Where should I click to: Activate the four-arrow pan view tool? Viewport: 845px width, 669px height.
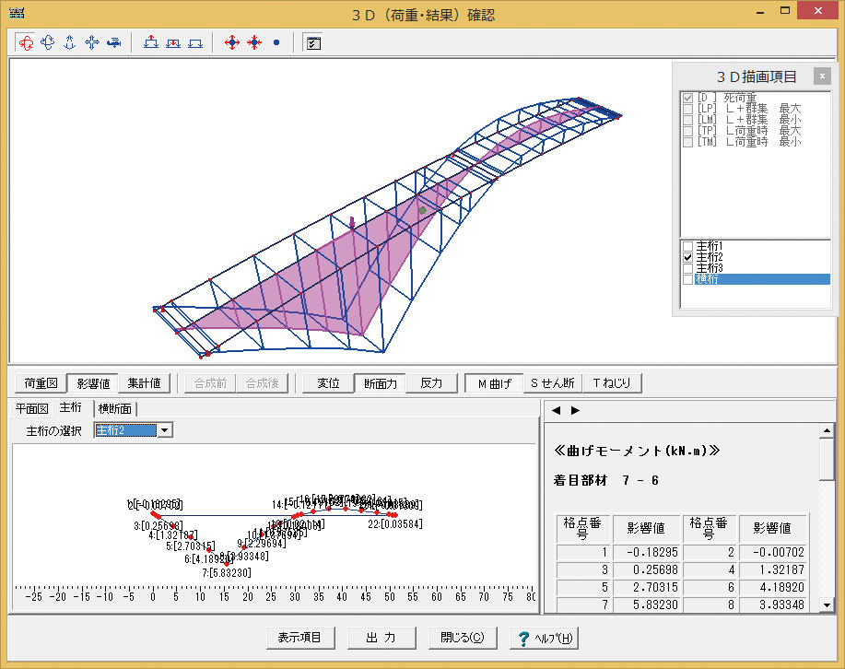pos(92,42)
